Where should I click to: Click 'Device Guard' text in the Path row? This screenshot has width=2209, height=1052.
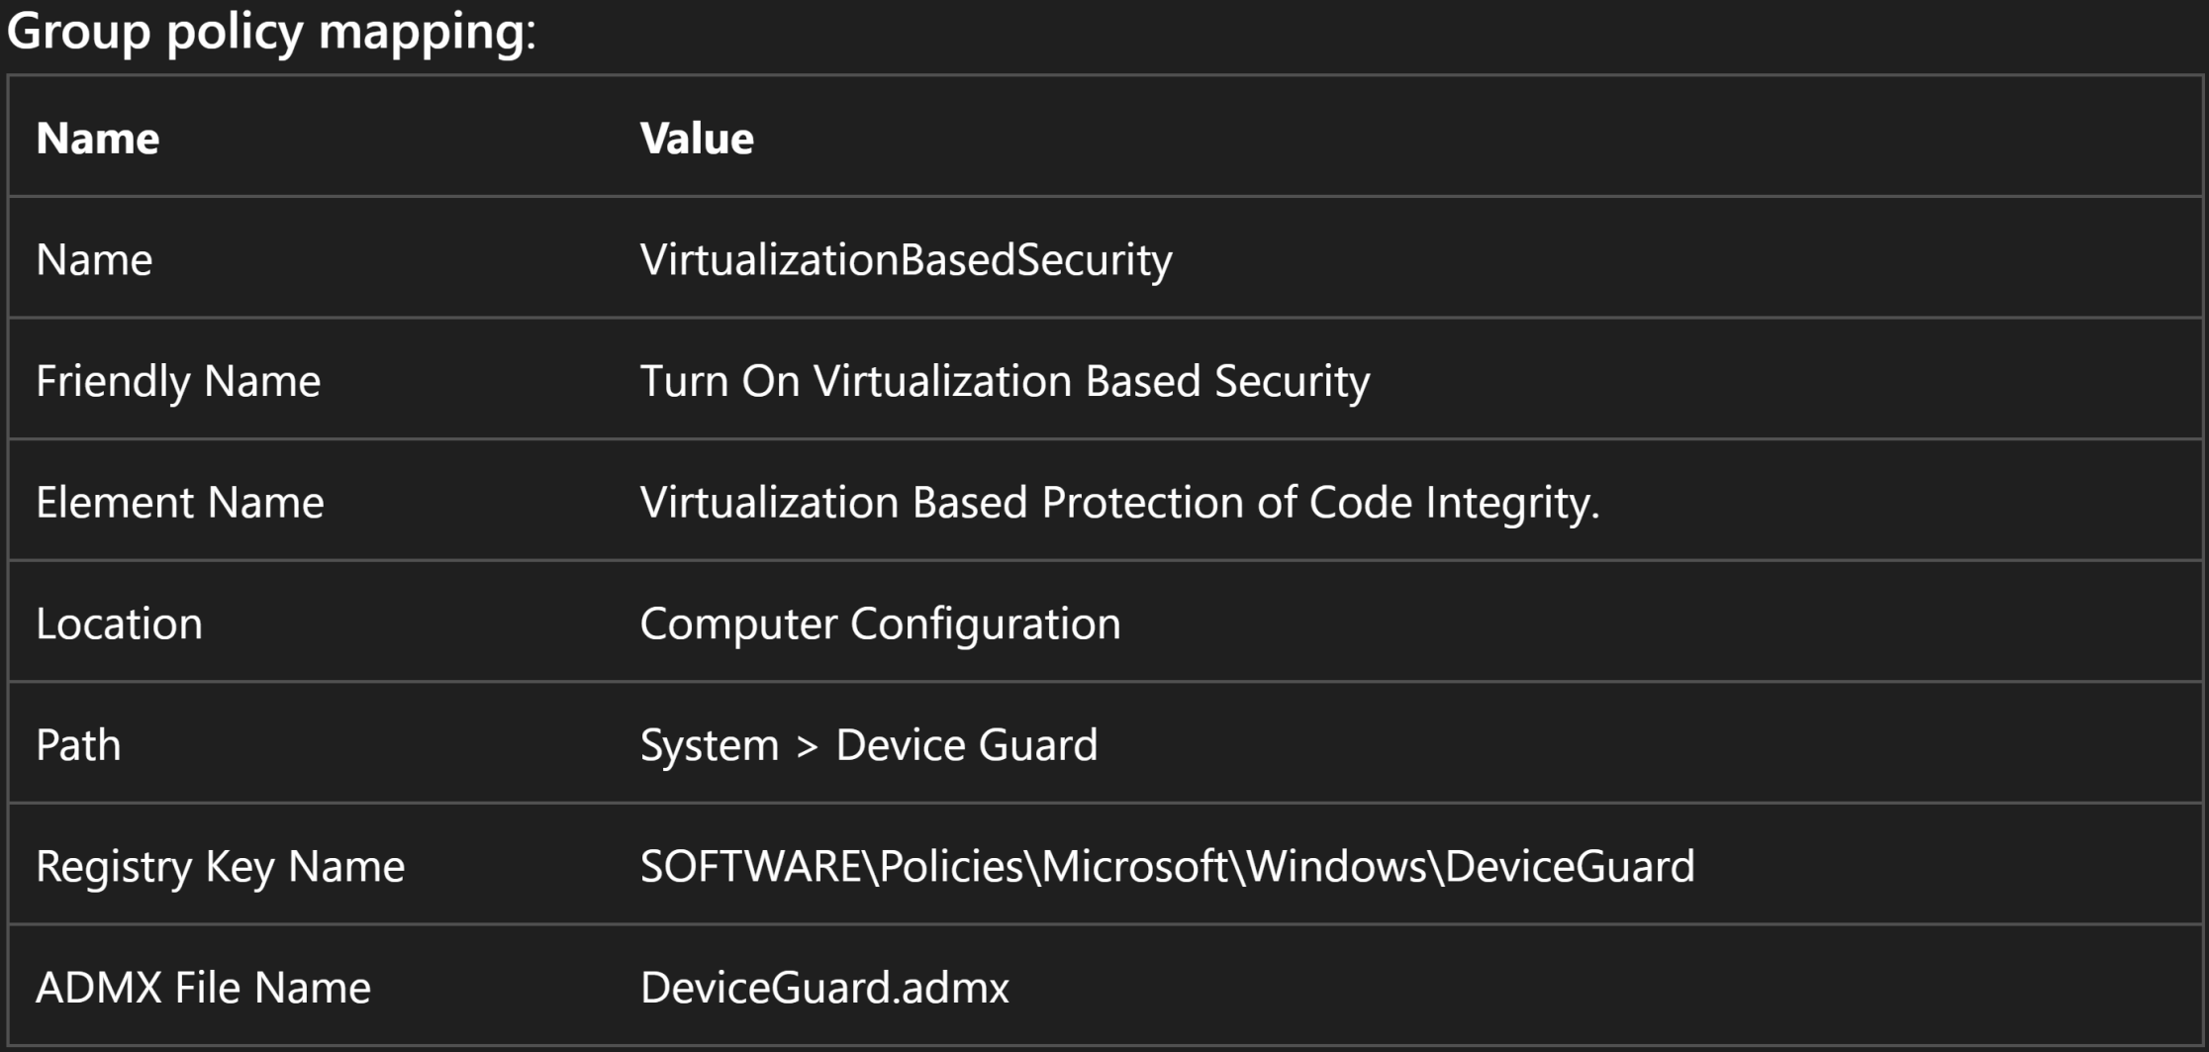click(967, 744)
